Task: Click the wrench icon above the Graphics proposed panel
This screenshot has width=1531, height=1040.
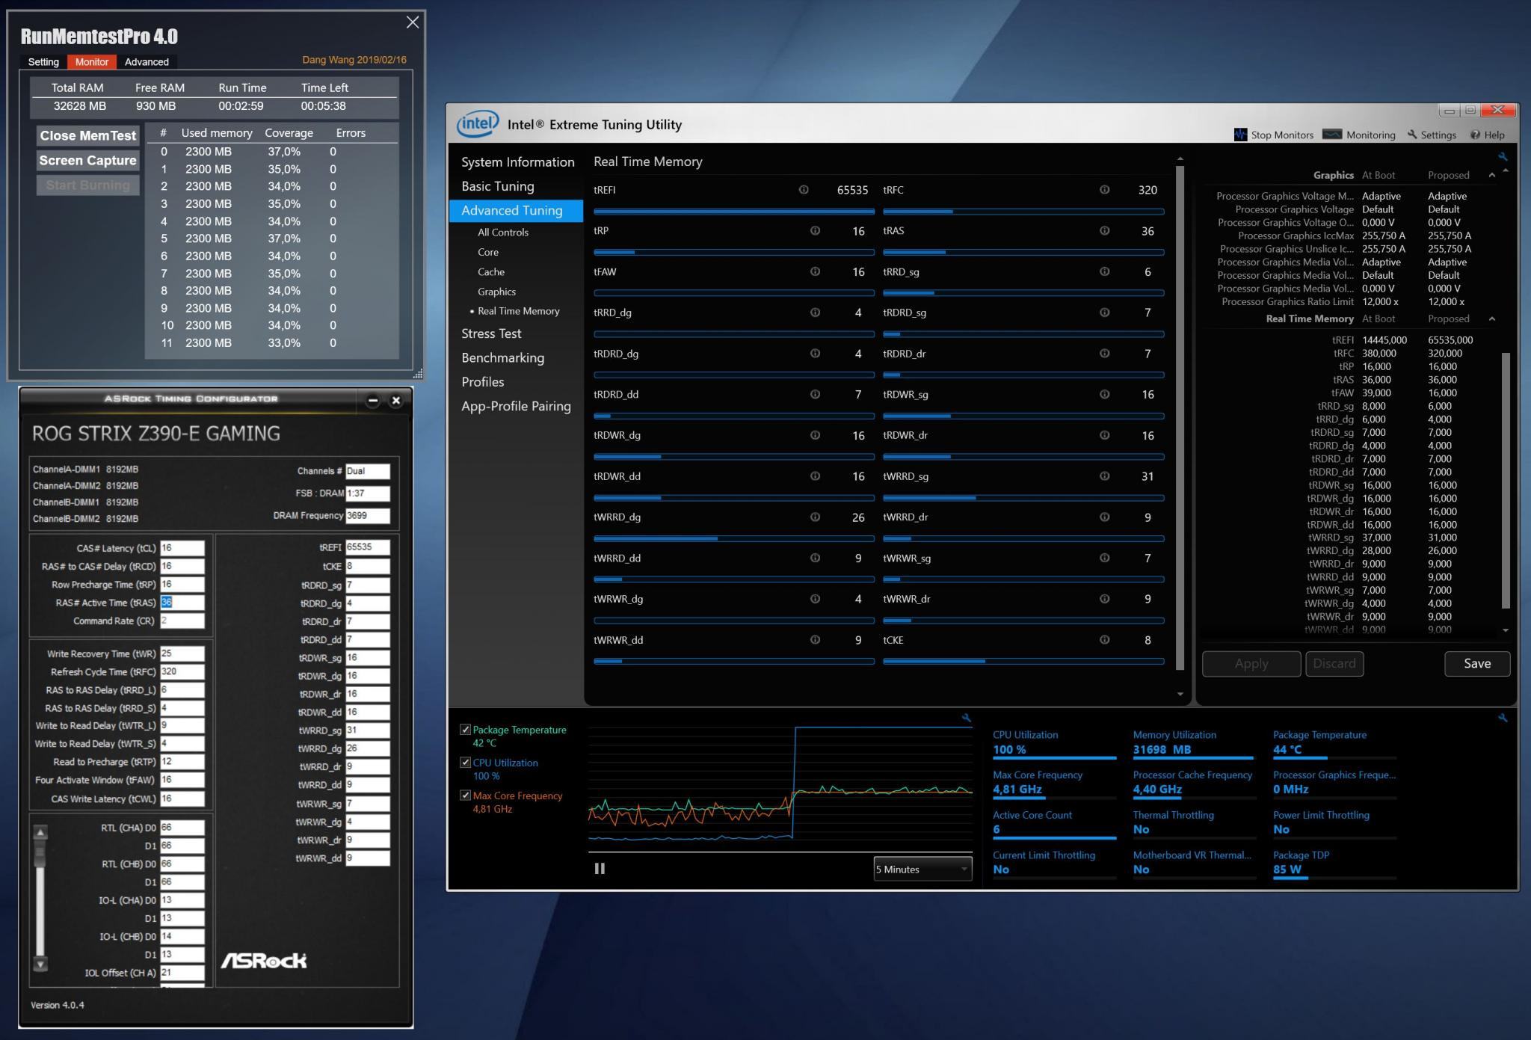Action: 1503,157
